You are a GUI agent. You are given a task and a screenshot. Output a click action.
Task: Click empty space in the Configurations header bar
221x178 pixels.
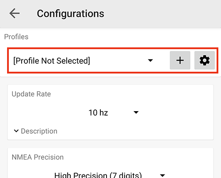162,14
